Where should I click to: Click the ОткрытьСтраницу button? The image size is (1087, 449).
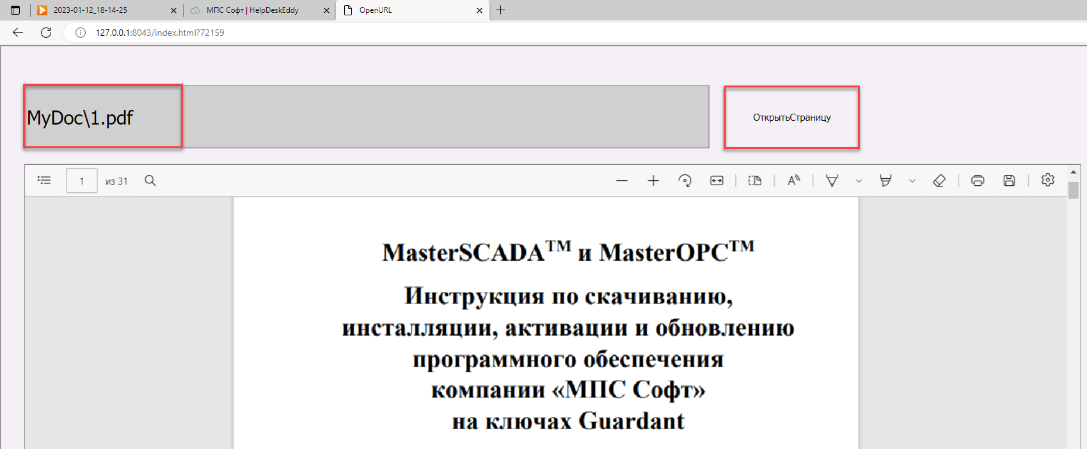(x=791, y=118)
